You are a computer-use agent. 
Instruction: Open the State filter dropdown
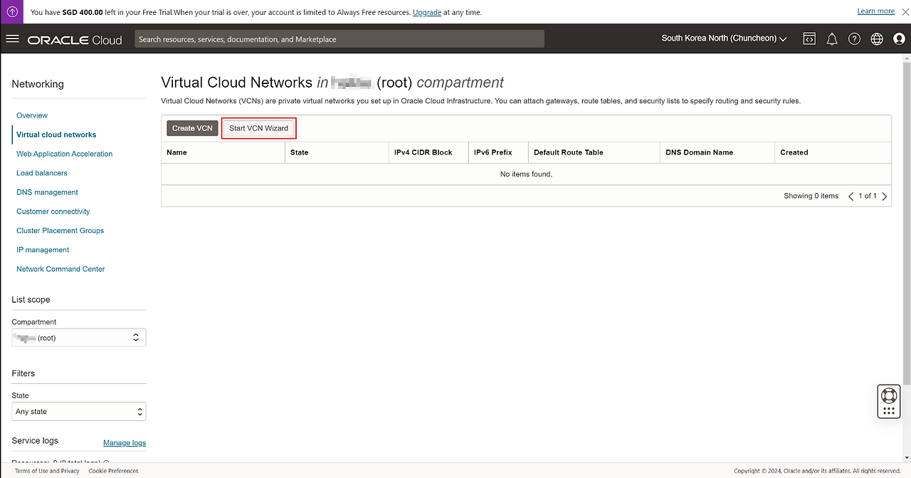pyautogui.click(x=78, y=412)
